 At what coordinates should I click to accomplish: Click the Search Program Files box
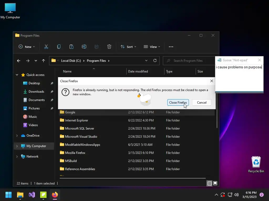click(x=189, y=61)
